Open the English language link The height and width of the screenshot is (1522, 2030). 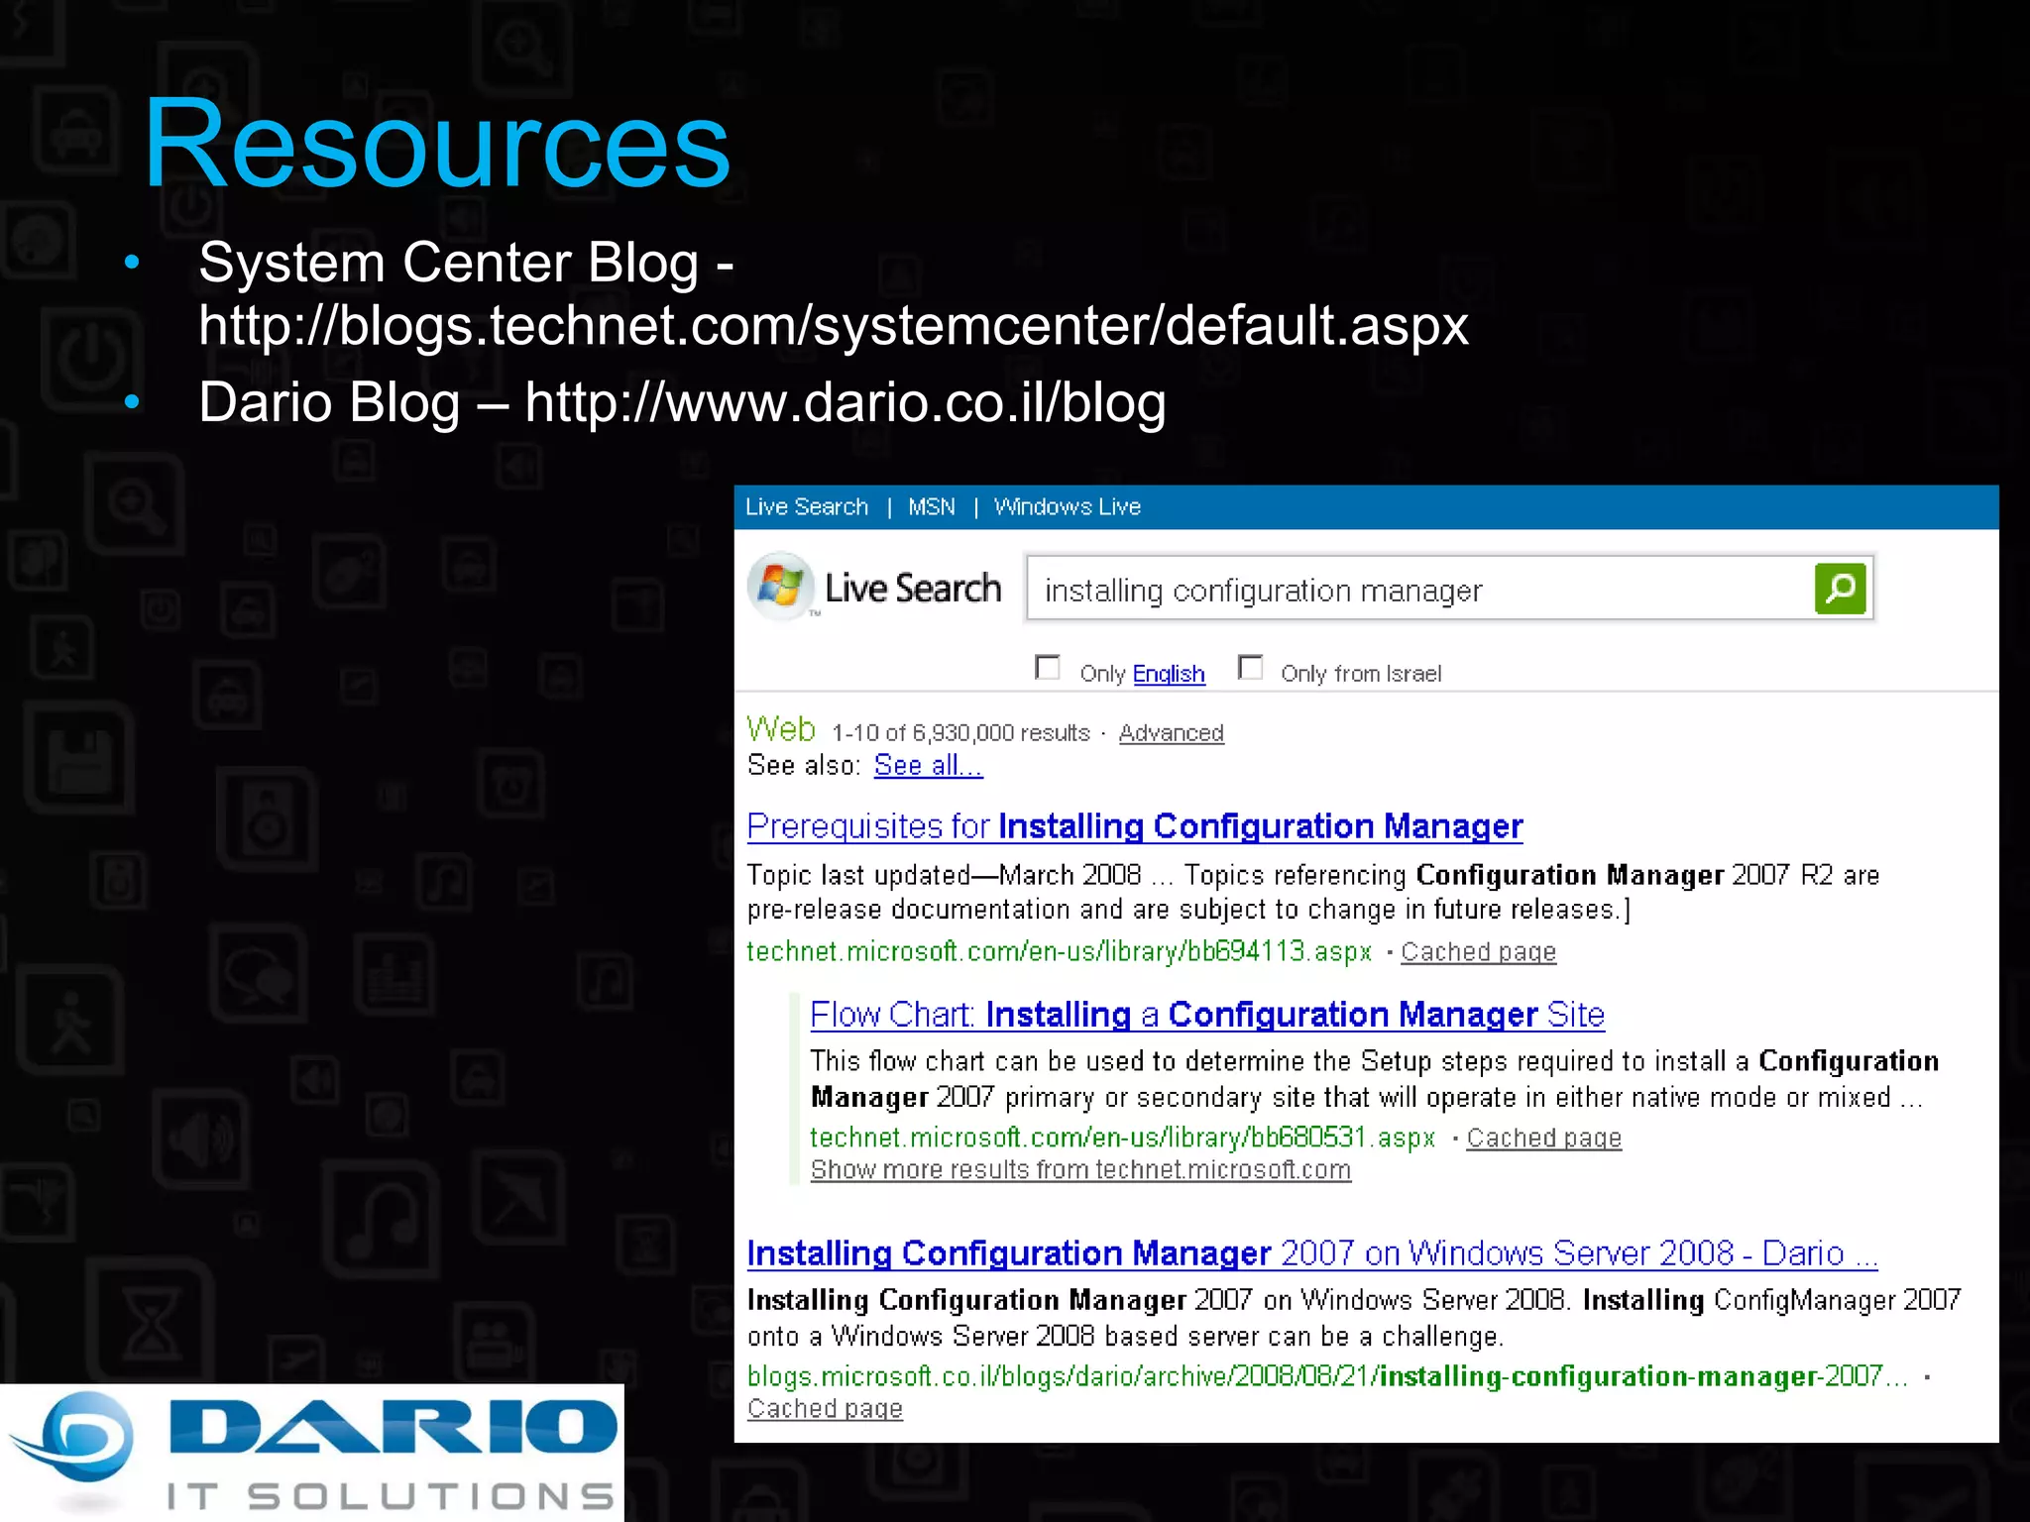[x=1169, y=674]
